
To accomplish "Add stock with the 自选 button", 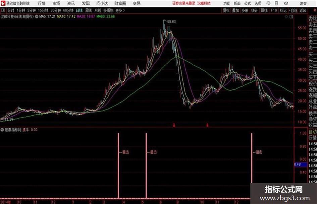I will coord(293,10).
